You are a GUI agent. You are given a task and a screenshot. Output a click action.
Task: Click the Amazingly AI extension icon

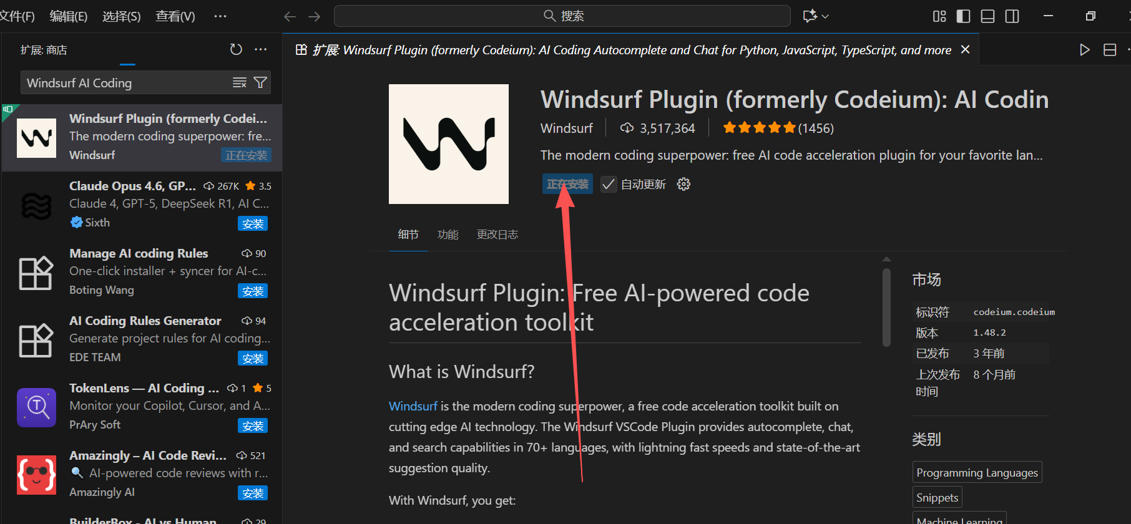(x=36, y=475)
